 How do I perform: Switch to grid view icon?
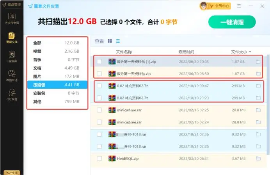coord(110,41)
